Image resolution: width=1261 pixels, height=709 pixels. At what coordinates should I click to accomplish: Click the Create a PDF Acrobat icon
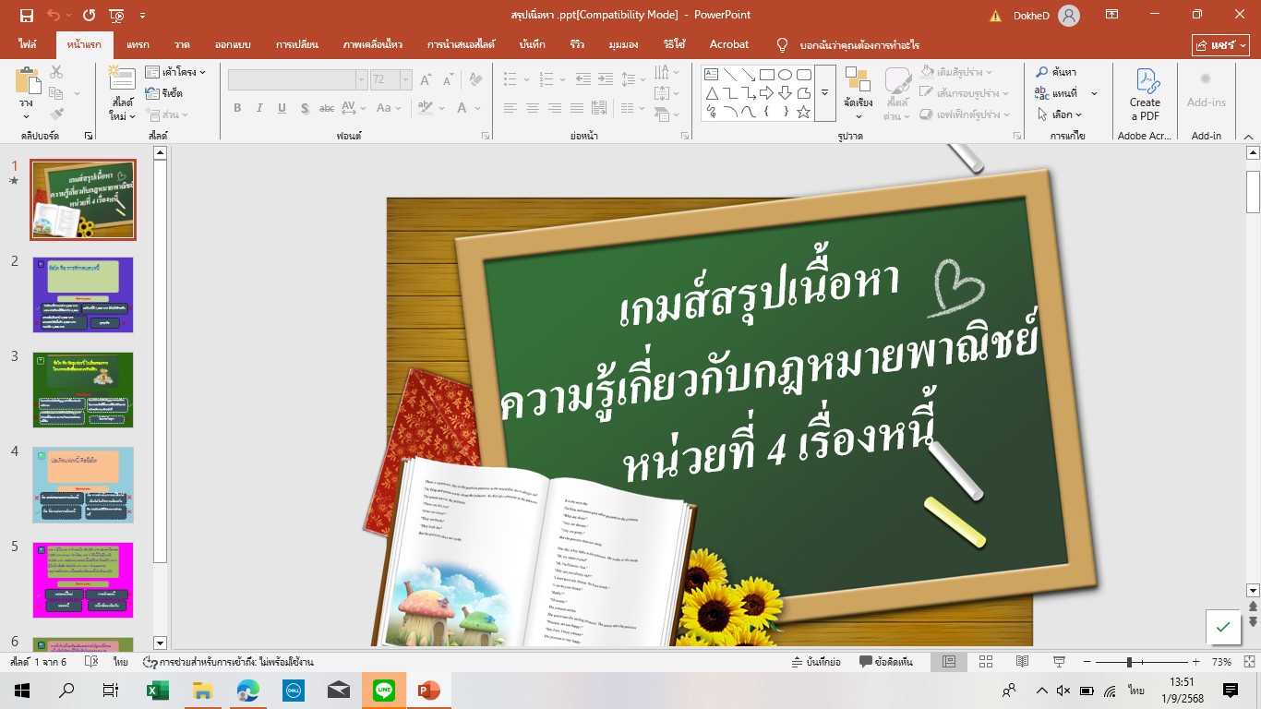coord(1145,94)
